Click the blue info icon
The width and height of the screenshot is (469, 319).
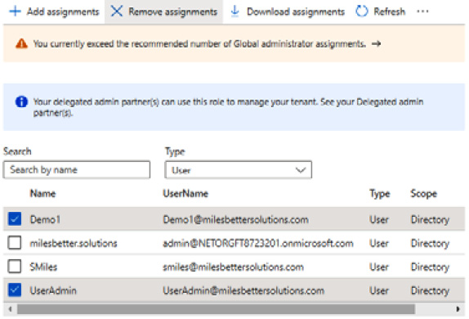(21, 102)
